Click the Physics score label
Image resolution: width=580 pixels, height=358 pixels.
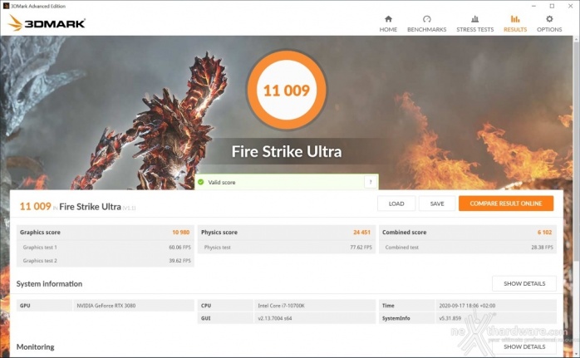click(x=219, y=233)
